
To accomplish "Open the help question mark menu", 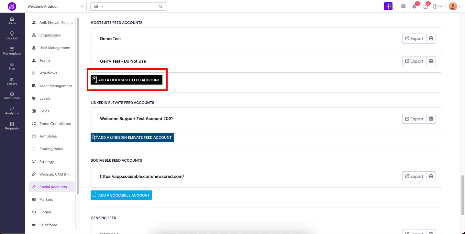I will coord(437,6).
